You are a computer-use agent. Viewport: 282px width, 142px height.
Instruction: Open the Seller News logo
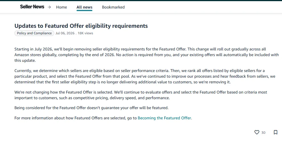(x=32, y=7)
